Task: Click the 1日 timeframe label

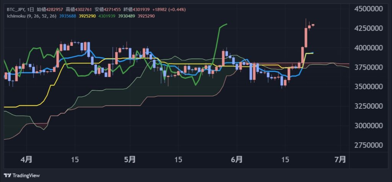Action: point(30,10)
